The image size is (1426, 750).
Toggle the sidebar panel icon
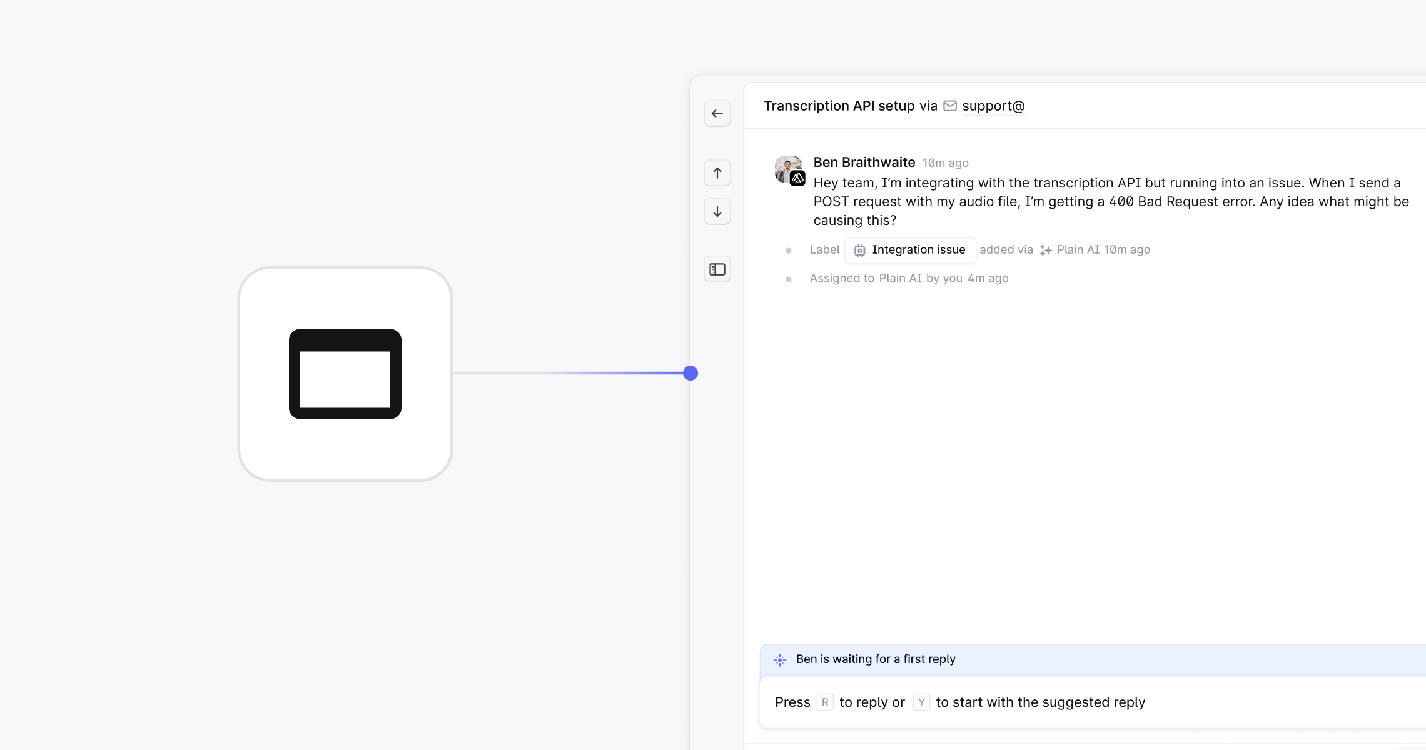tap(717, 269)
